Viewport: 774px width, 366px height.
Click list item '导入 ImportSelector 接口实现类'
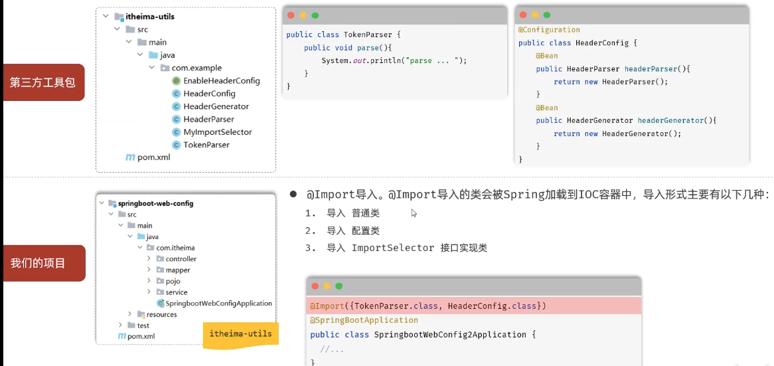407,248
